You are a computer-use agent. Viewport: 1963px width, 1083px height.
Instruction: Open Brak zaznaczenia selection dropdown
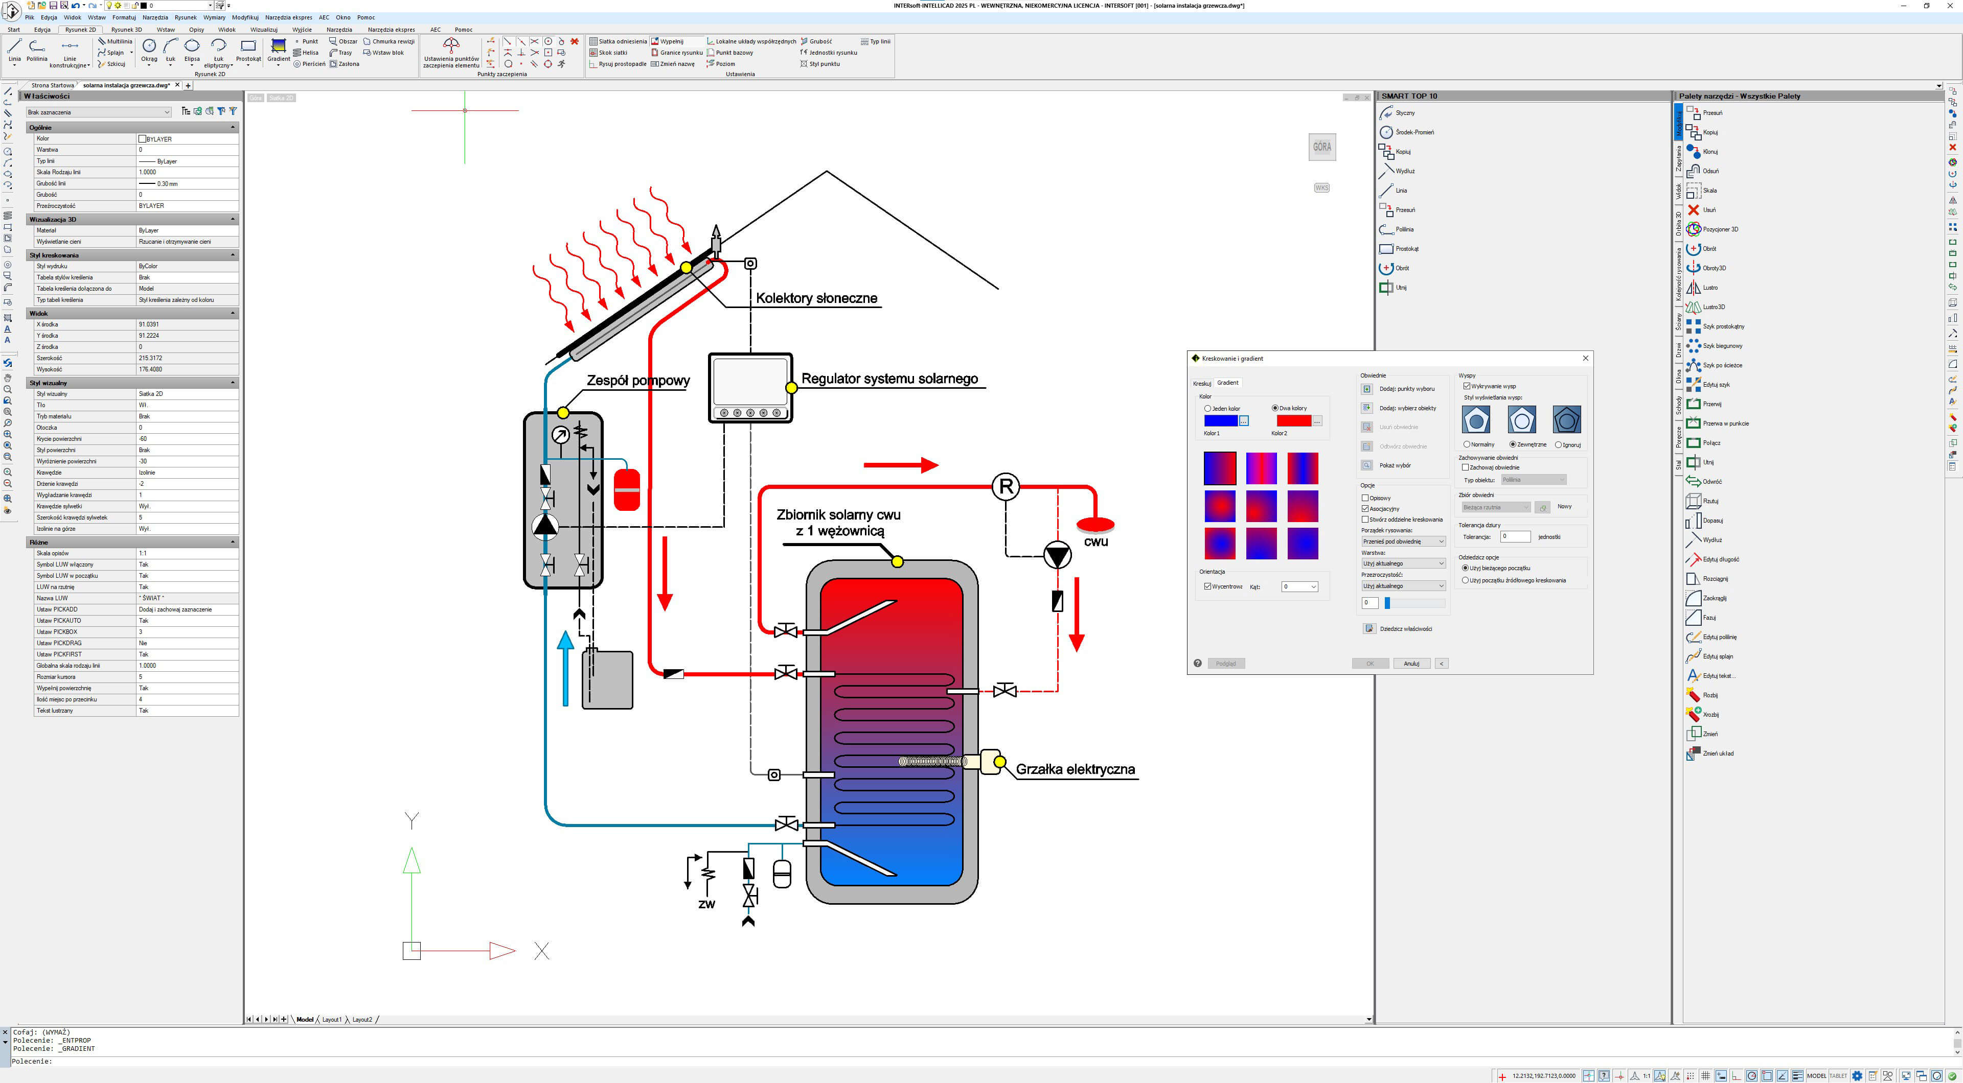(98, 113)
